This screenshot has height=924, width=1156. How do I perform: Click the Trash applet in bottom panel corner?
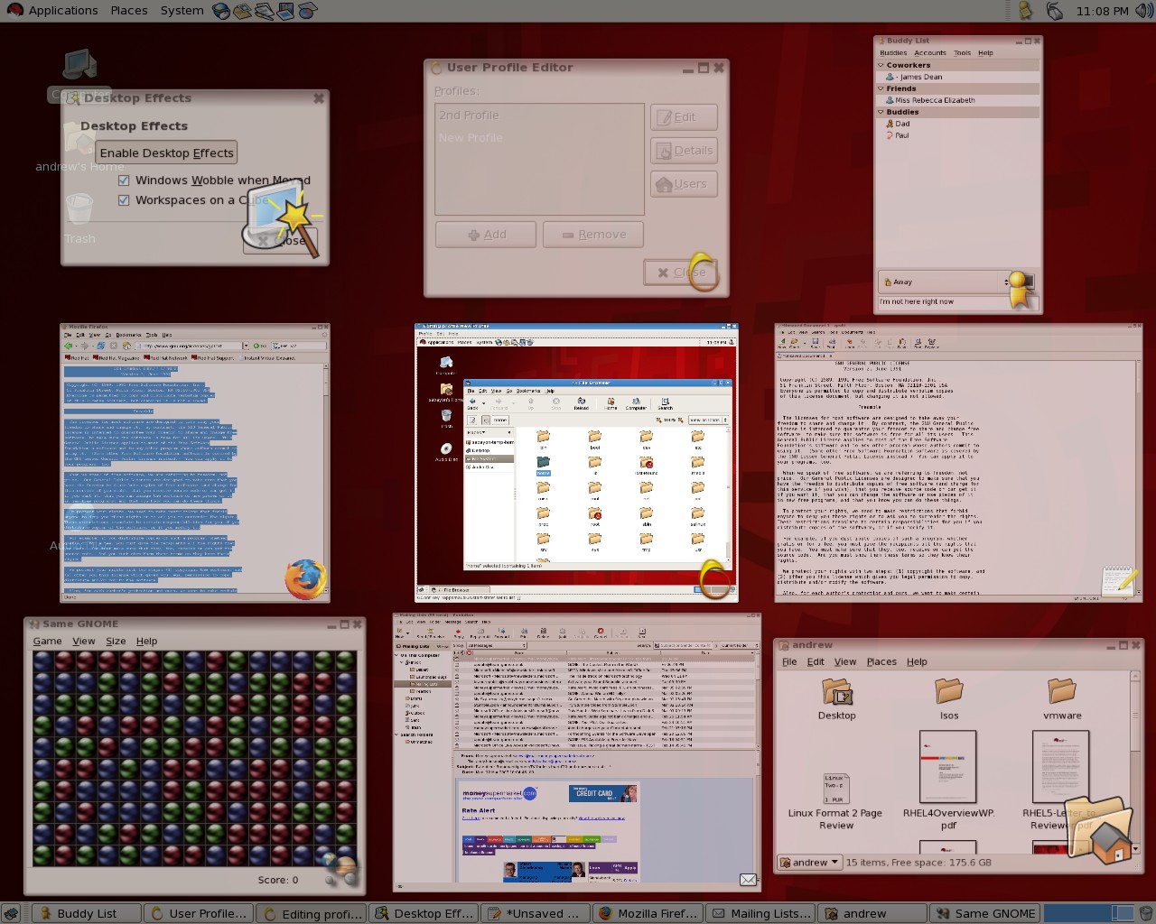(1145, 913)
